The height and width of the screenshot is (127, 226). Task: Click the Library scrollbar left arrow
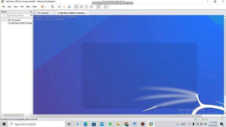pos(2,115)
